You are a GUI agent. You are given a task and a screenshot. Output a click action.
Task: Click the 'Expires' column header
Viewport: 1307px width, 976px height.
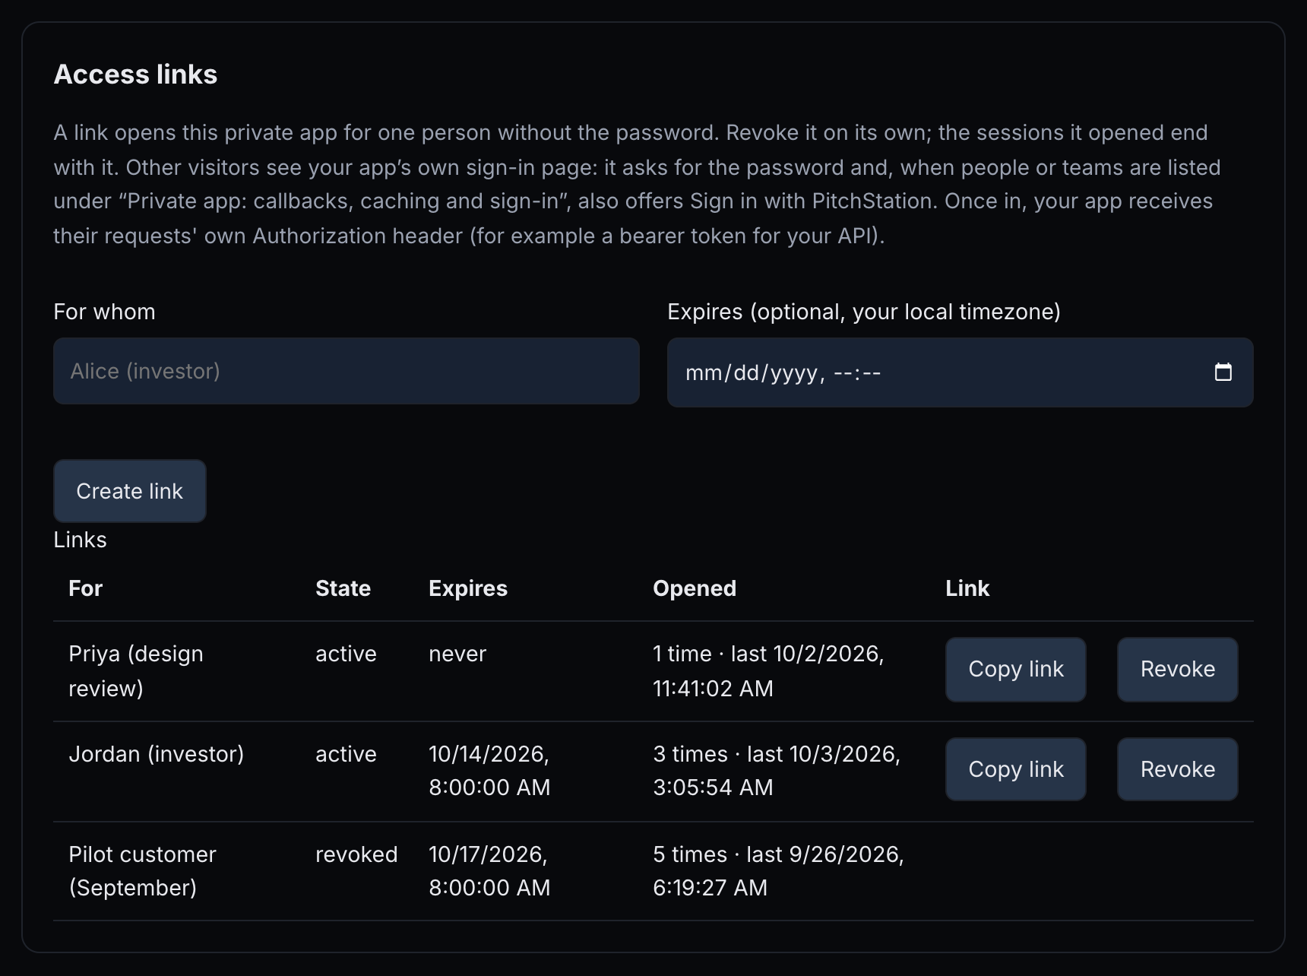468,588
